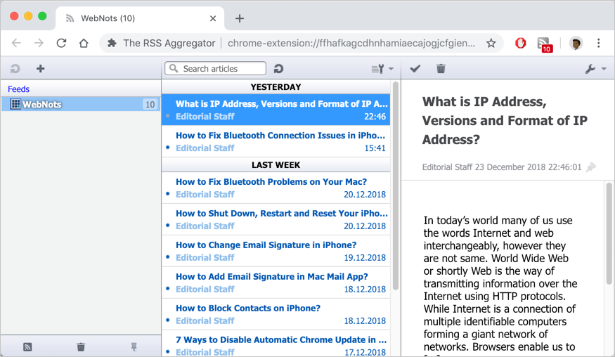The image size is (615, 357).
Task: Click the add new feed plus icon
Action: pyautogui.click(x=40, y=69)
